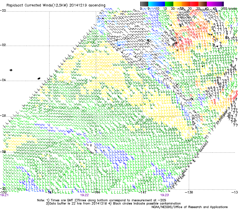The height and width of the screenshot is (209, 238).
Task: Click the 'NOAA/NESDIS/Office of Research and Applications' credit
Action: coord(189,207)
